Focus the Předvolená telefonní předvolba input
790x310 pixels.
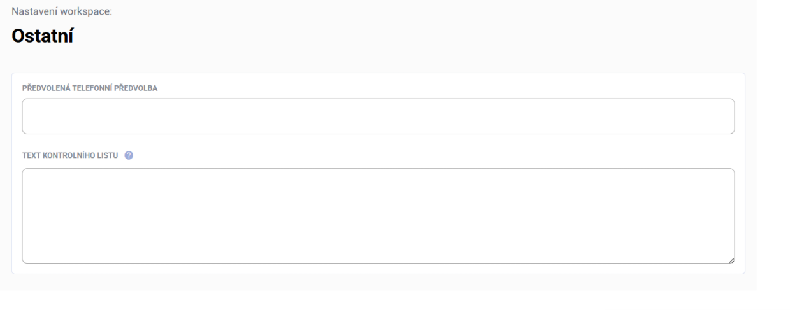(x=378, y=116)
